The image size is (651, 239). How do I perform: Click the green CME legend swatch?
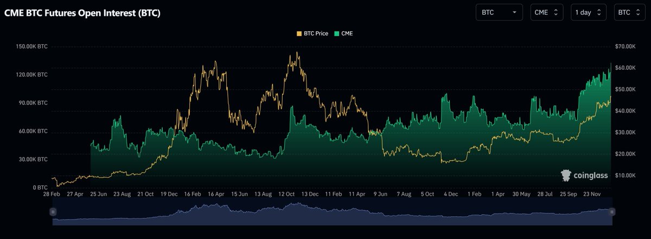pos(336,34)
